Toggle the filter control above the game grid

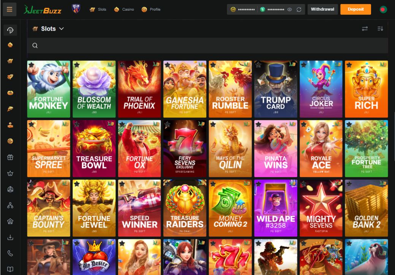click(x=365, y=28)
